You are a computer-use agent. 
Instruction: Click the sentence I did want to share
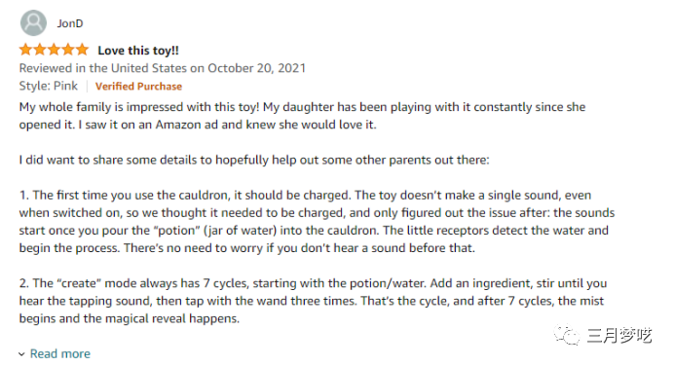[254, 160]
